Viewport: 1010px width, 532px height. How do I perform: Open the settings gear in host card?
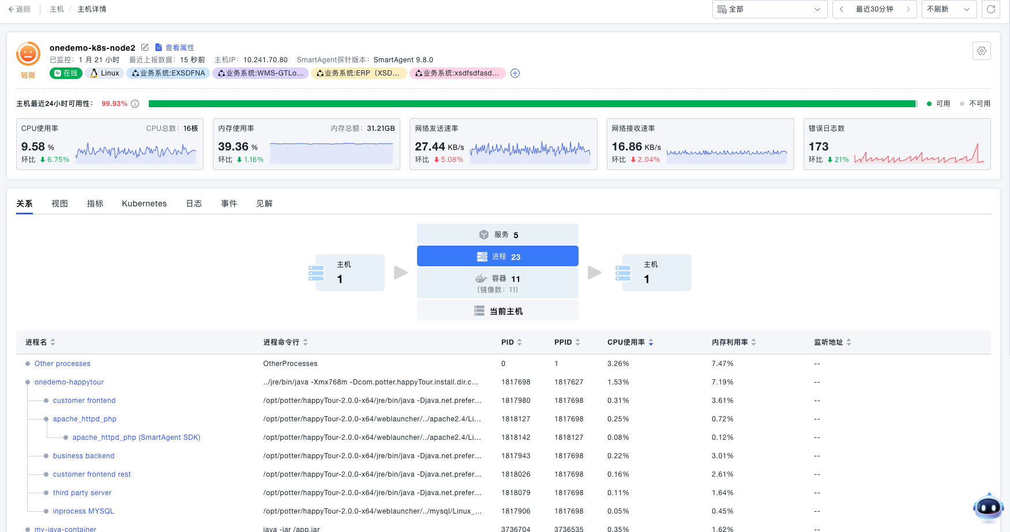pos(981,51)
